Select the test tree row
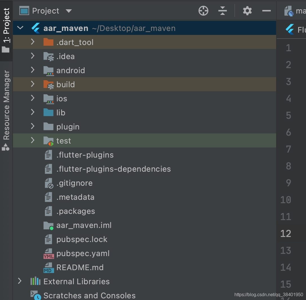Viewport: 306px width, 300px height. tap(145, 140)
